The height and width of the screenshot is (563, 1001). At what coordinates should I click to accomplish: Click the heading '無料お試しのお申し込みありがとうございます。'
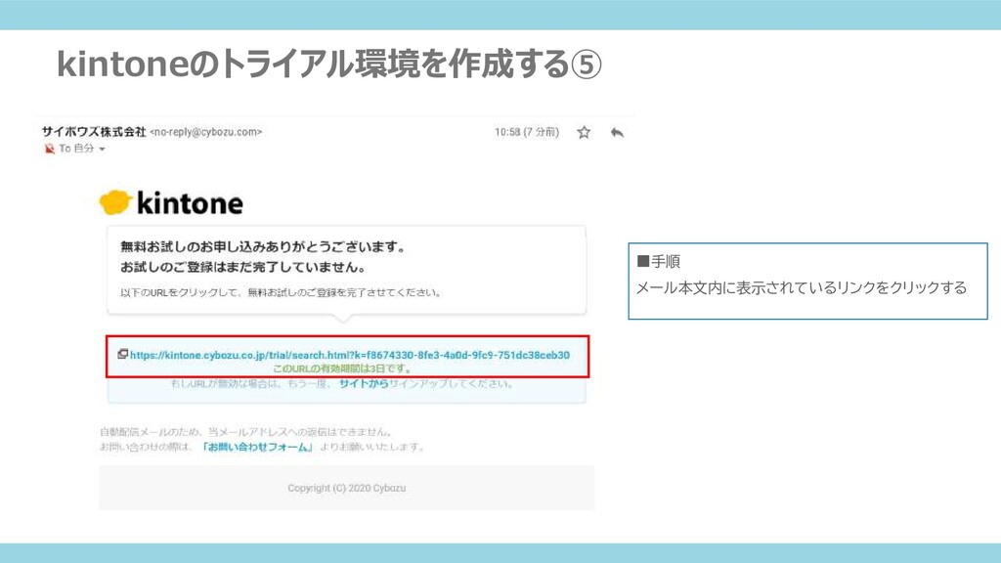point(263,246)
